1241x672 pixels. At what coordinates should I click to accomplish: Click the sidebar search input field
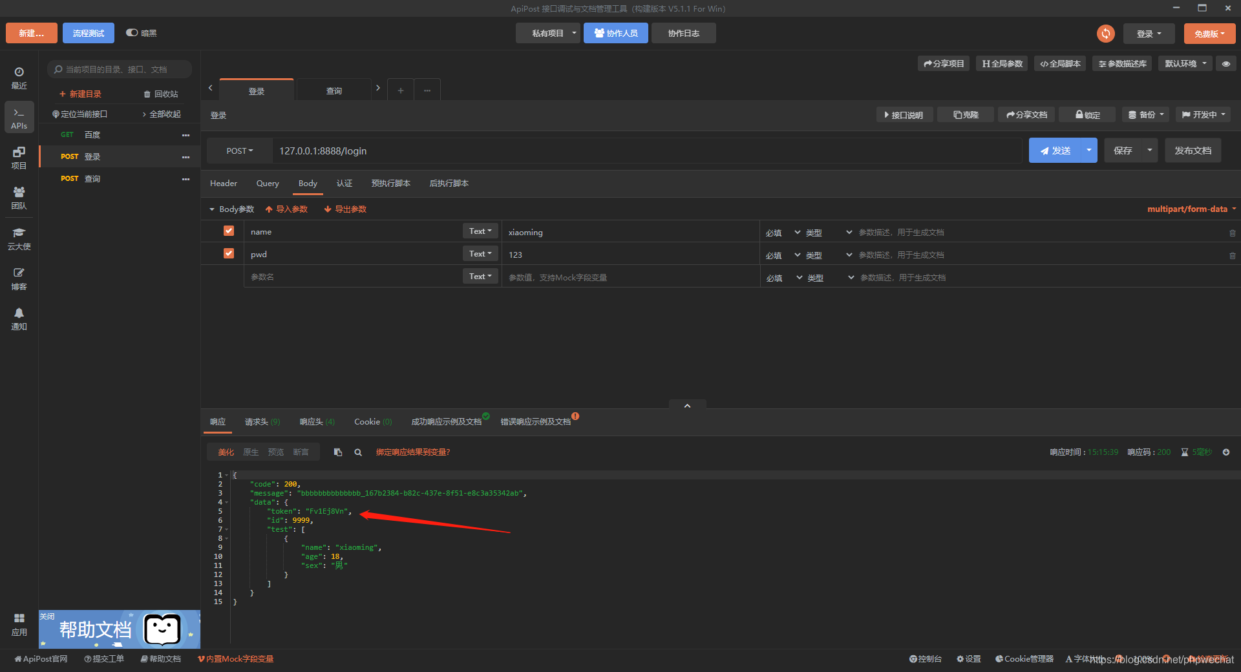point(120,69)
